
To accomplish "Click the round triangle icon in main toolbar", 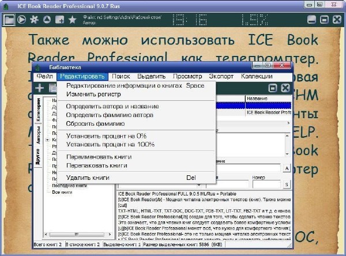I will pyautogui.click(x=47, y=19).
